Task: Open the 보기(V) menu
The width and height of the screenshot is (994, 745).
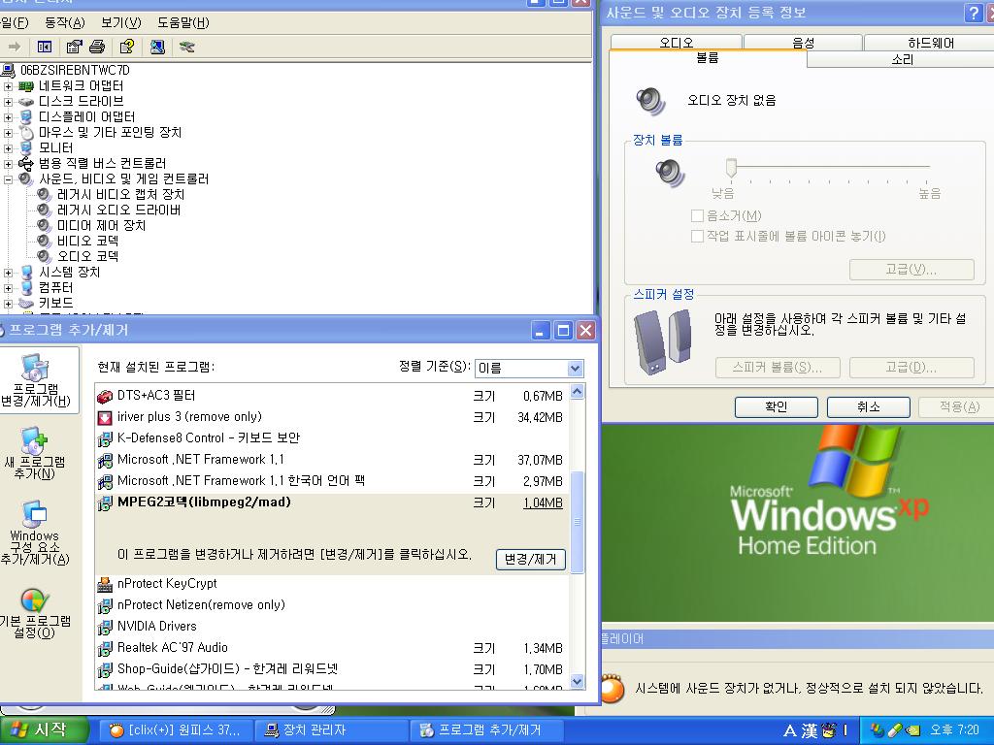Action: [121, 23]
